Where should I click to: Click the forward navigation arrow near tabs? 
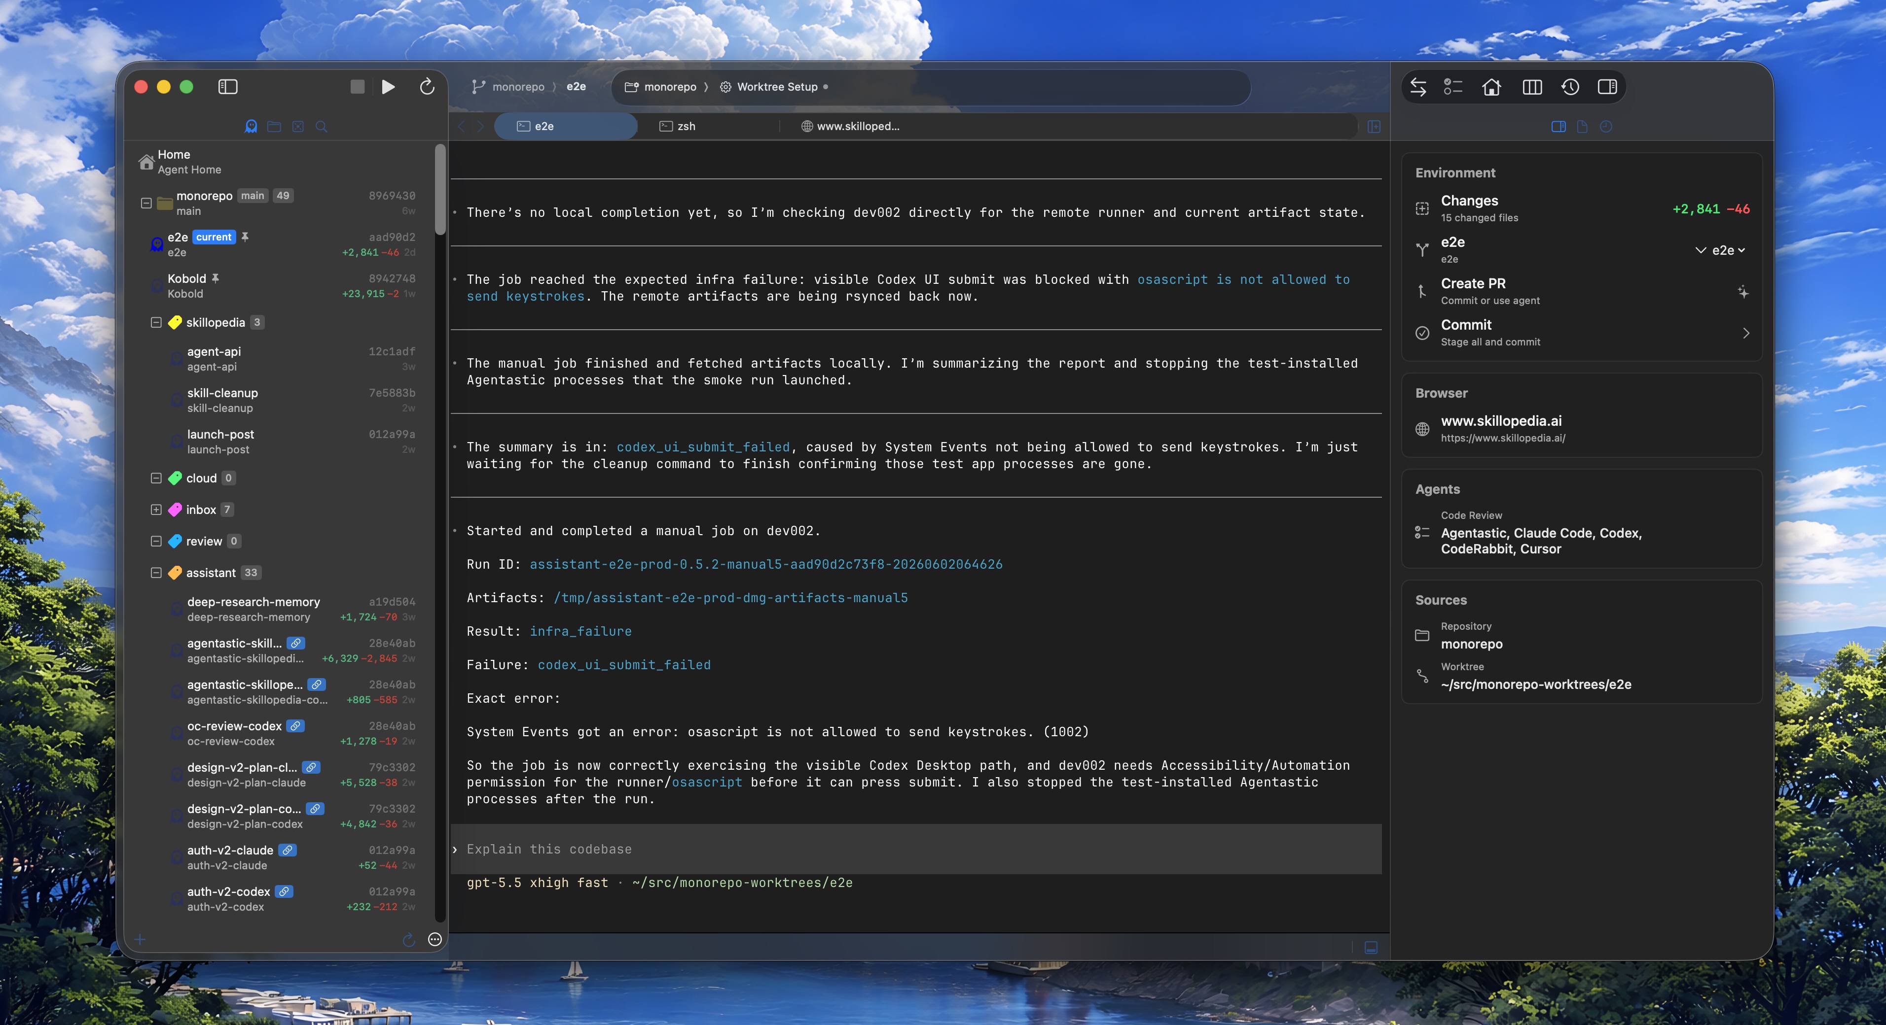click(480, 127)
